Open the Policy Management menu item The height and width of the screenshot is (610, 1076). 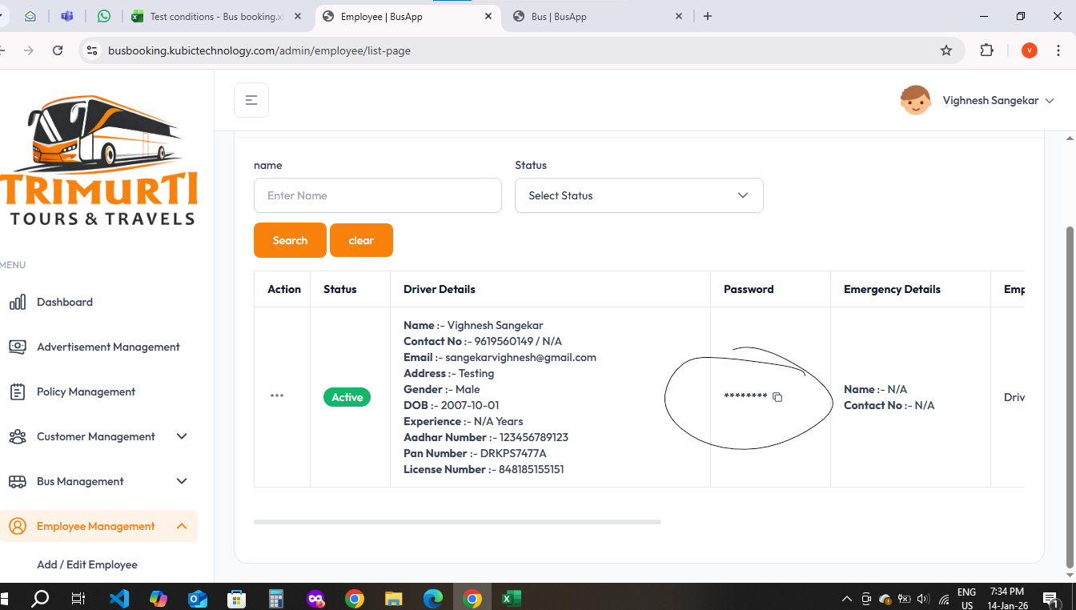(x=86, y=391)
